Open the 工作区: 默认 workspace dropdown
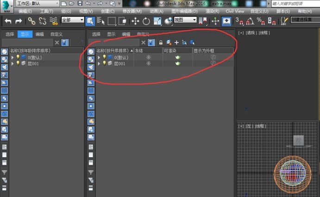The width and height of the screenshot is (320, 197). [37, 3]
